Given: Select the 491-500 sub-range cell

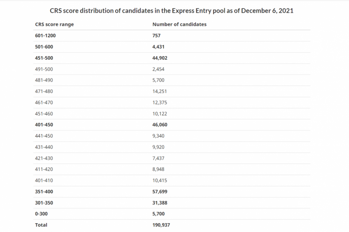Looking at the screenshot, I should [44, 69].
